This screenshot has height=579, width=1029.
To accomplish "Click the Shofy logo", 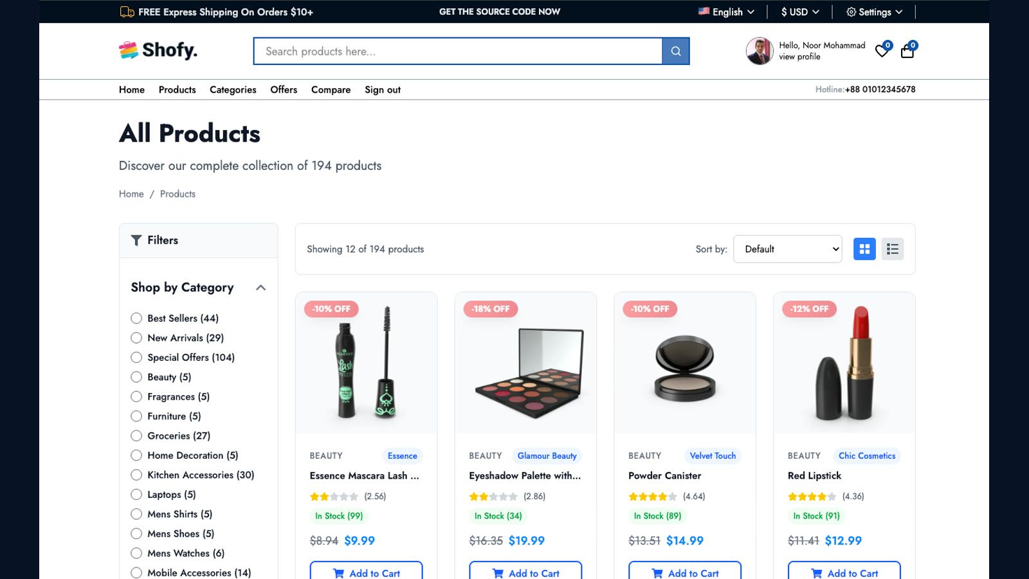I will click(158, 50).
